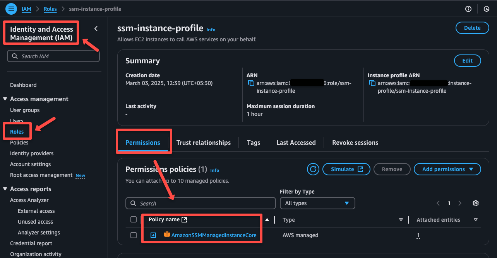This screenshot has height=258, width=497.
Task: Collapse the Access reports section
Action: (x=5, y=189)
